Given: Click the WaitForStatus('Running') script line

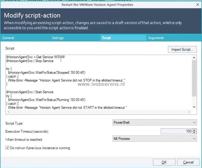Looking at the screenshot, I should pos(46,100).
